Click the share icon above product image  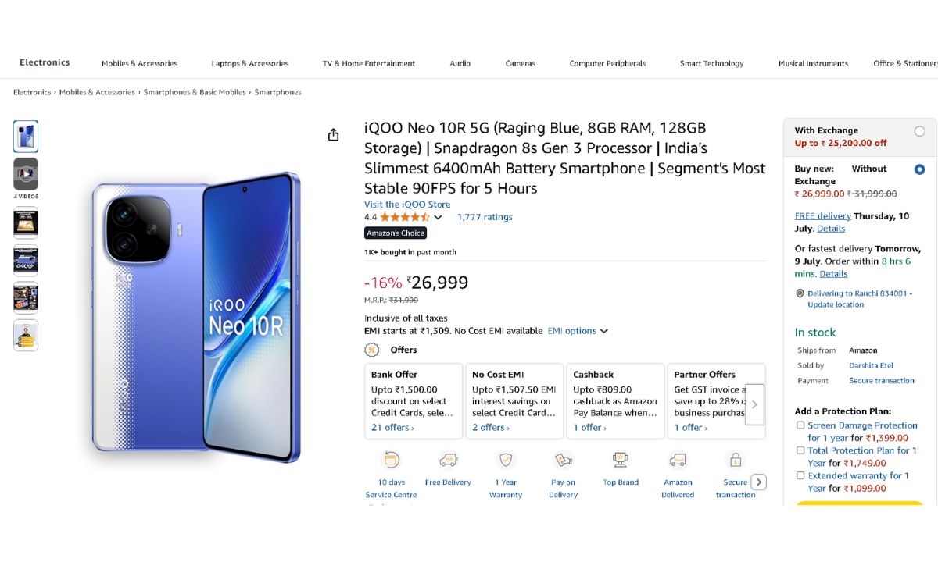[334, 135]
